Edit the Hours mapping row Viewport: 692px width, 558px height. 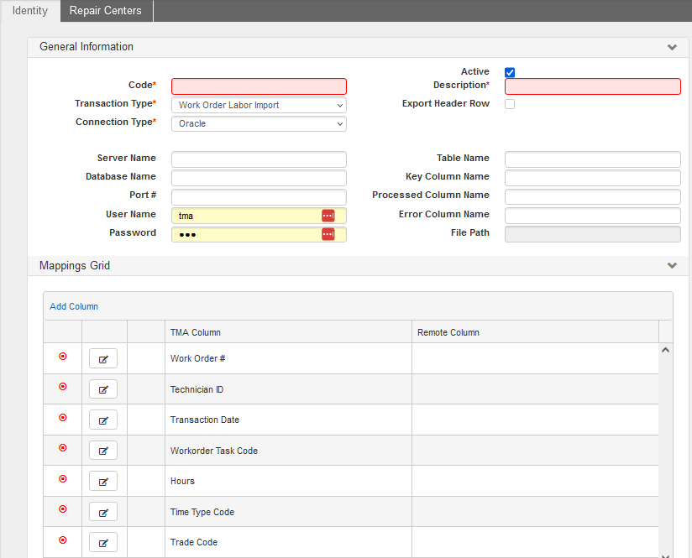(103, 481)
